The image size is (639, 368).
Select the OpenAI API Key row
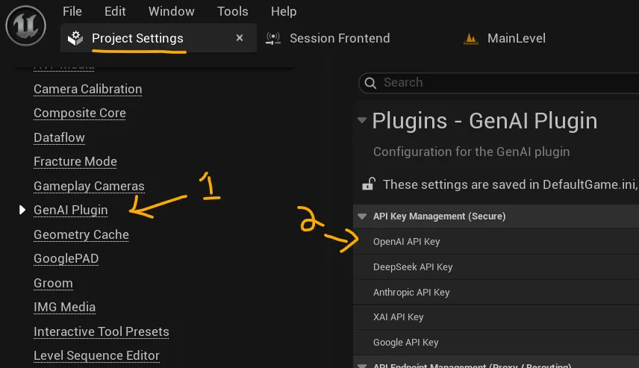click(496, 242)
